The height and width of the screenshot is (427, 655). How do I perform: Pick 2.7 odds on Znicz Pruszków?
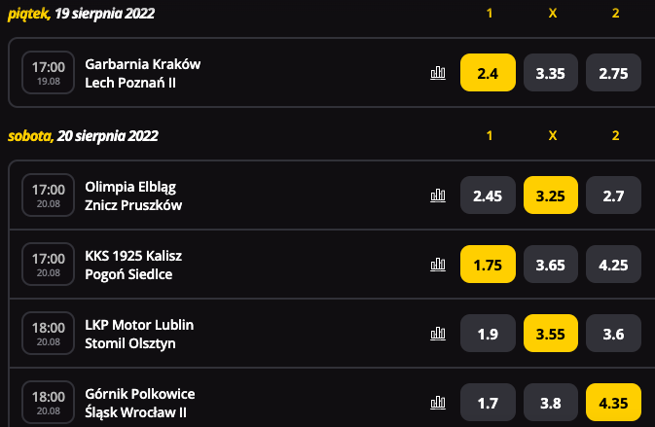coord(614,195)
